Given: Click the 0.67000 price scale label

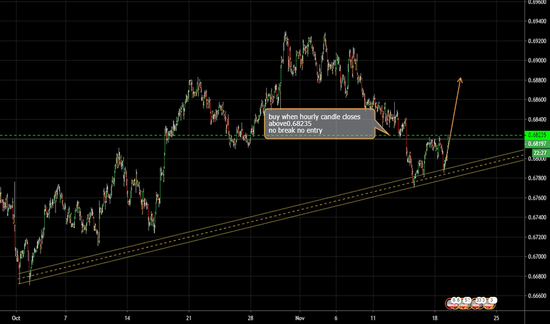Looking at the screenshot, I should click(x=536, y=256).
